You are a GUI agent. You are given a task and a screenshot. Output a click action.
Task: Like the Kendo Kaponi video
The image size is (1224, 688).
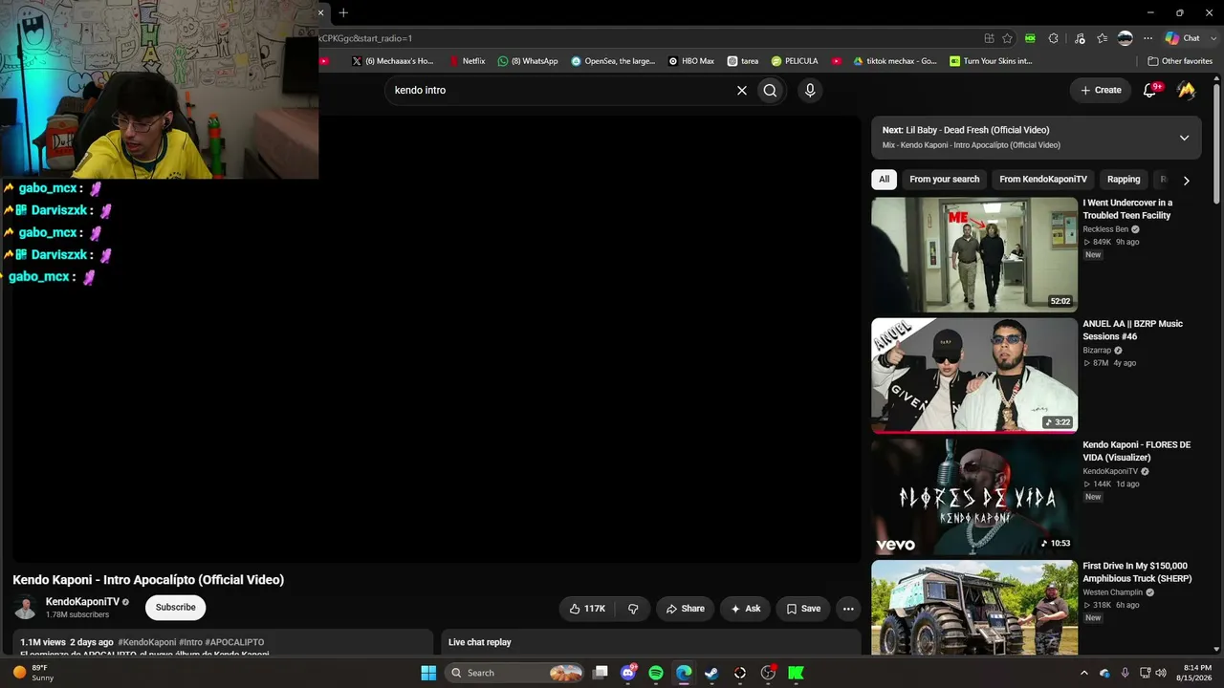pos(587,609)
